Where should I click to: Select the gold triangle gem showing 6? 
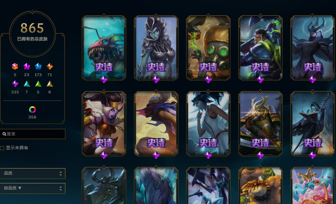click(x=50, y=84)
